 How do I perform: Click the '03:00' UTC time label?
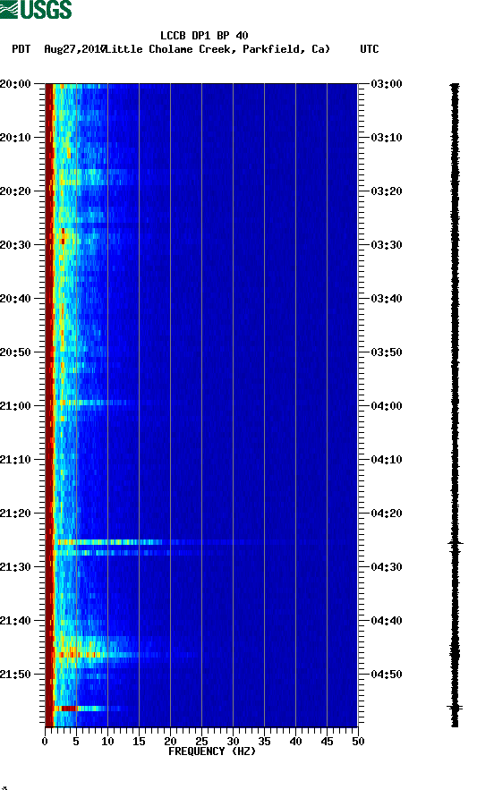[x=387, y=83]
